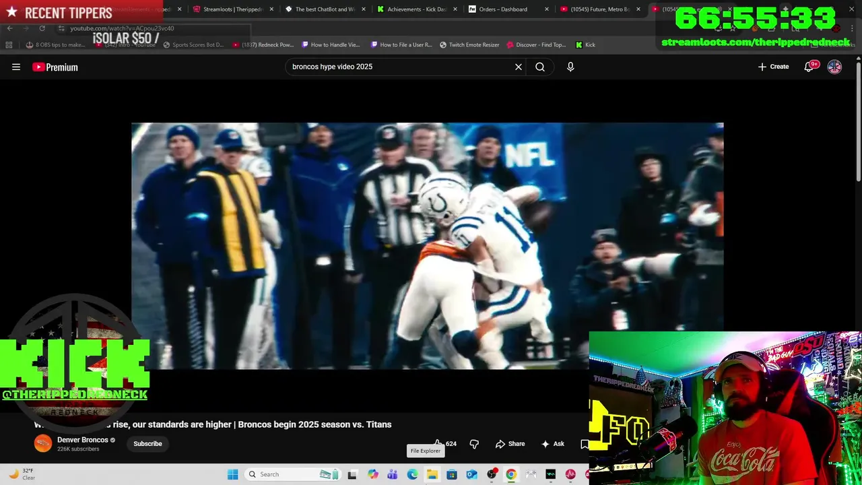This screenshot has height=485, width=862.
Task: Close the Orders - Dashboard tab
Action: pyautogui.click(x=546, y=9)
